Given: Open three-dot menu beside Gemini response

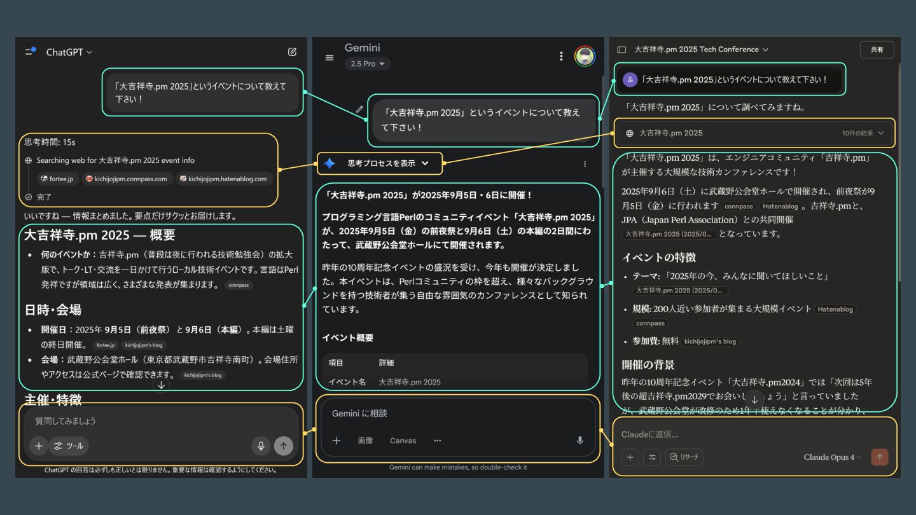Looking at the screenshot, I should point(585,163).
